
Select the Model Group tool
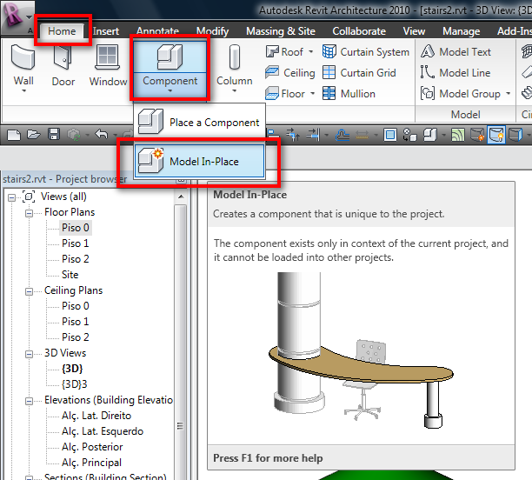coord(461,93)
